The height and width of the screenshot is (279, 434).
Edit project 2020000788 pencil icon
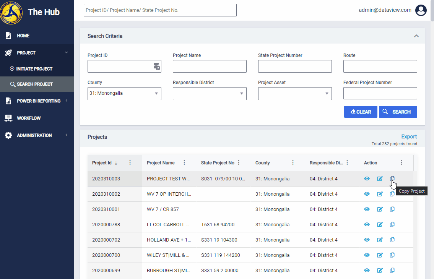(380, 224)
